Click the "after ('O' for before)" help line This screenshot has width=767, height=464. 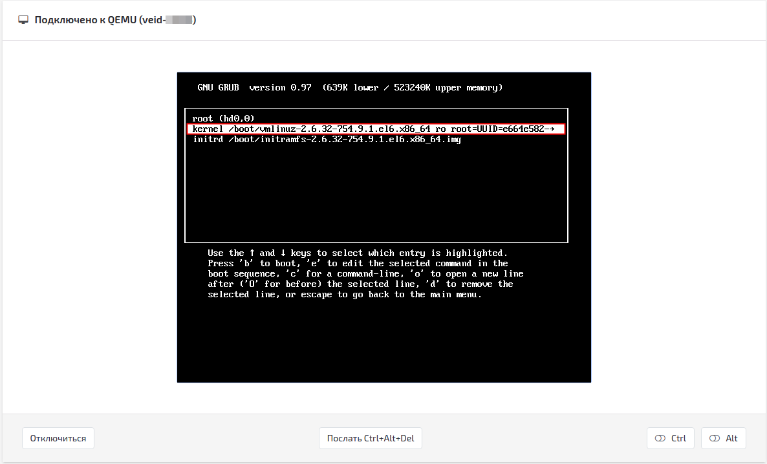click(360, 284)
